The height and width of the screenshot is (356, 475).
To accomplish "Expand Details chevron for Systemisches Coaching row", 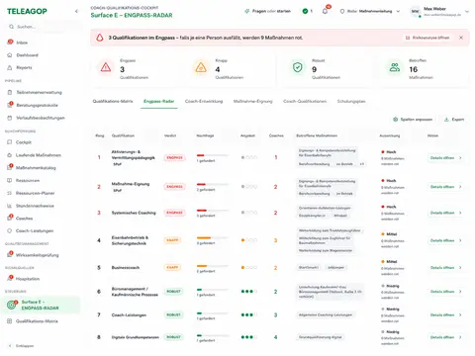I will pos(460,213).
